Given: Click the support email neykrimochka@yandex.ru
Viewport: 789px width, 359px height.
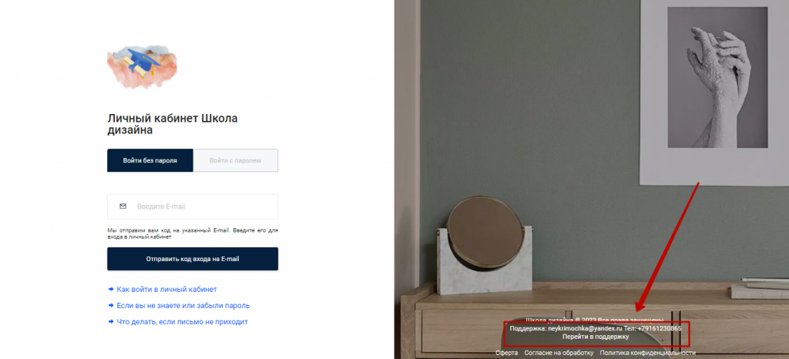Looking at the screenshot, I should click(x=585, y=328).
